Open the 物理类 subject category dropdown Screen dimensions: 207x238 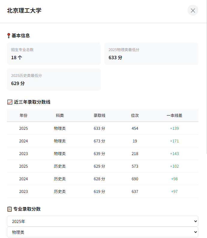click(x=102, y=232)
